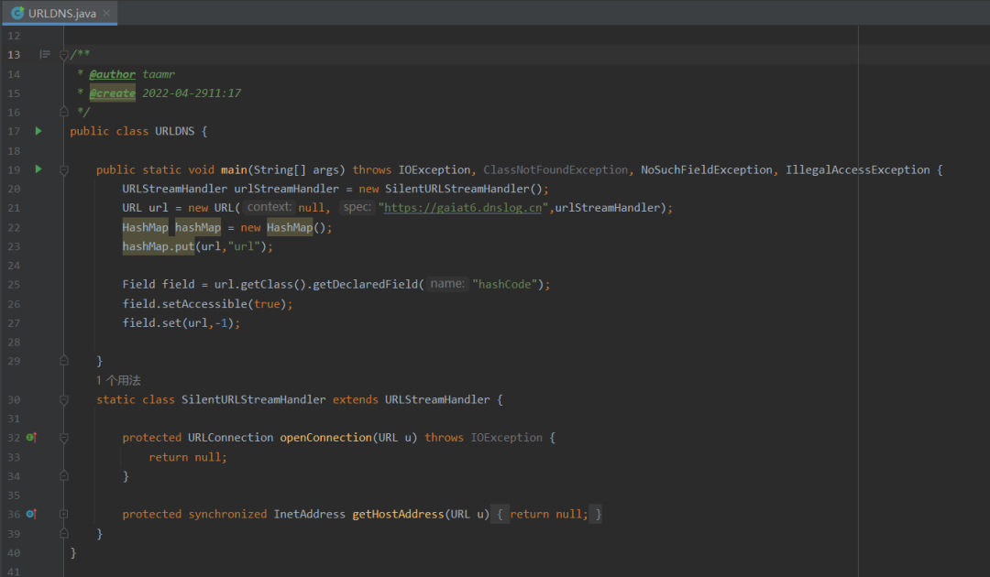Close the URLDNS.java tab
This screenshot has width=990, height=577.
pos(106,13)
